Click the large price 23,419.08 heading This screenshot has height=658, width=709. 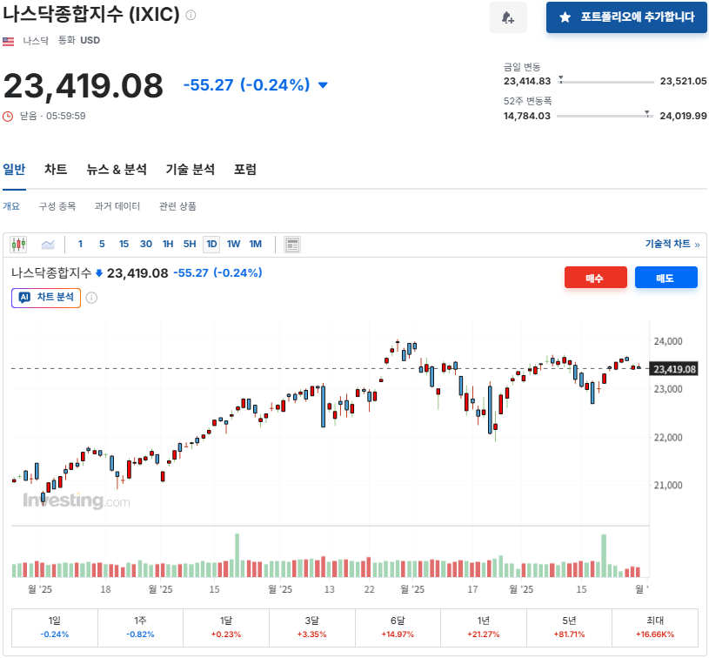pos(84,85)
